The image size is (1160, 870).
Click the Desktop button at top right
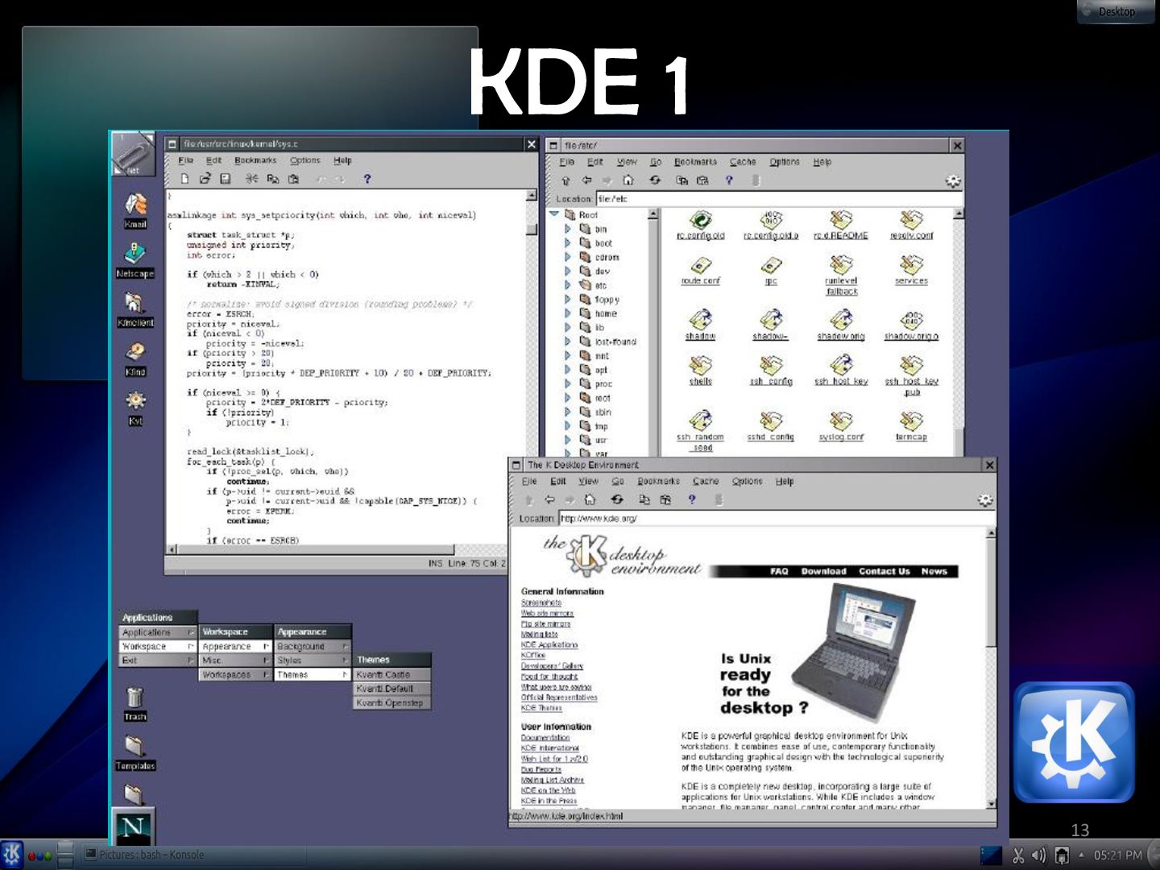(x=1116, y=11)
